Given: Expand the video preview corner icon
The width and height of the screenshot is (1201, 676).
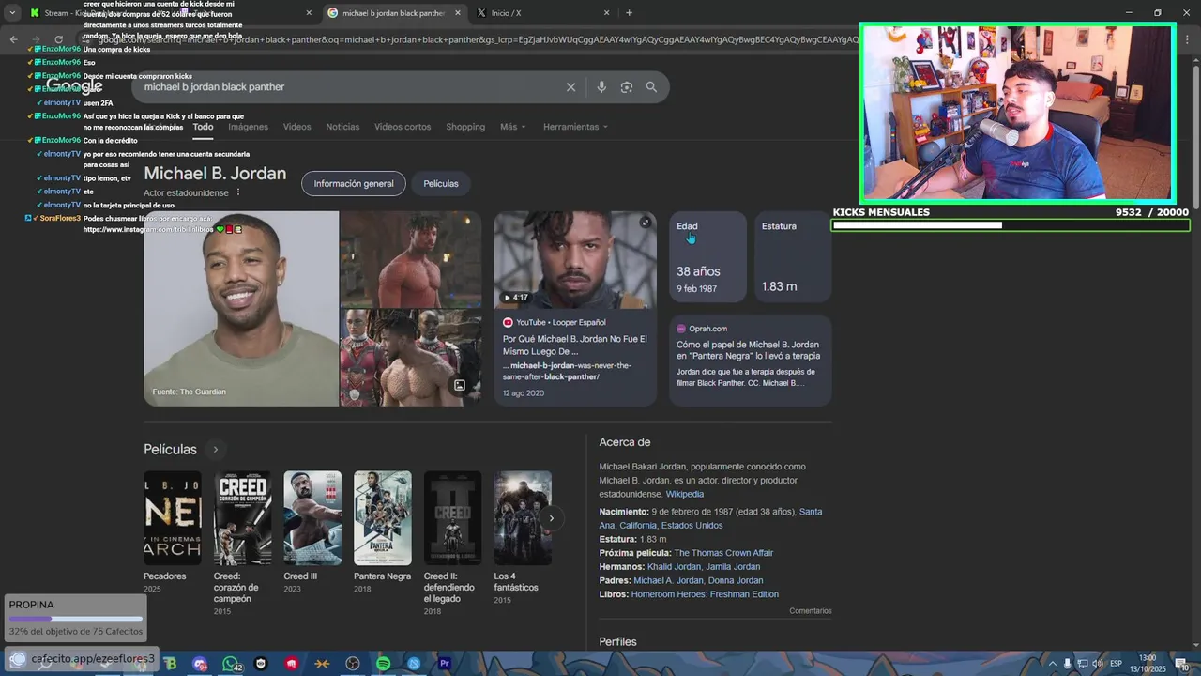Looking at the screenshot, I should (645, 223).
